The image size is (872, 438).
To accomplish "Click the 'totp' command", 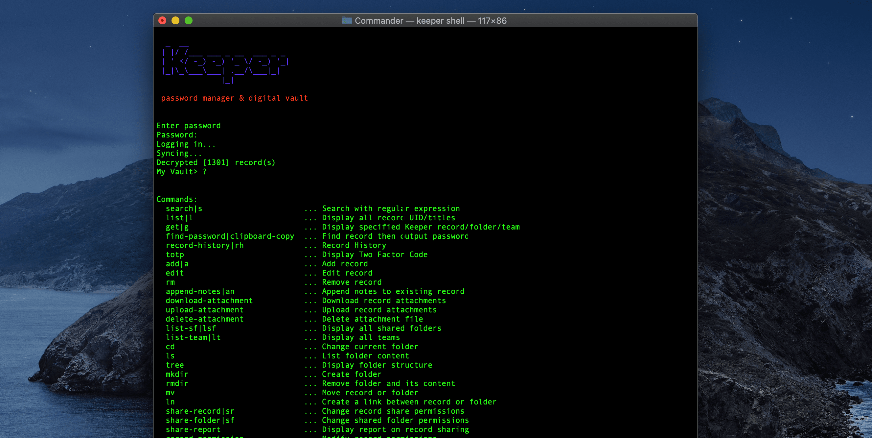I will pos(175,255).
